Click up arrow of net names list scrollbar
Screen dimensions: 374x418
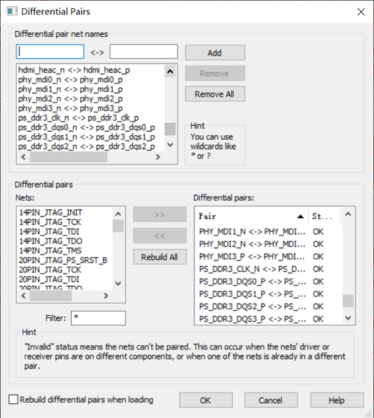point(170,72)
